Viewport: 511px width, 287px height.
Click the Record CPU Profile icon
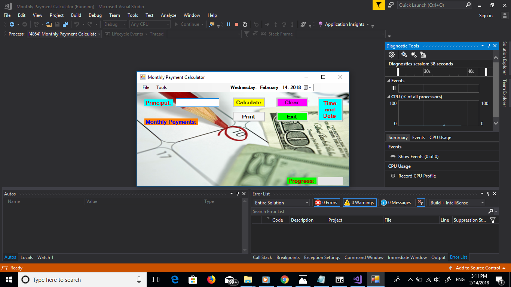(x=393, y=176)
